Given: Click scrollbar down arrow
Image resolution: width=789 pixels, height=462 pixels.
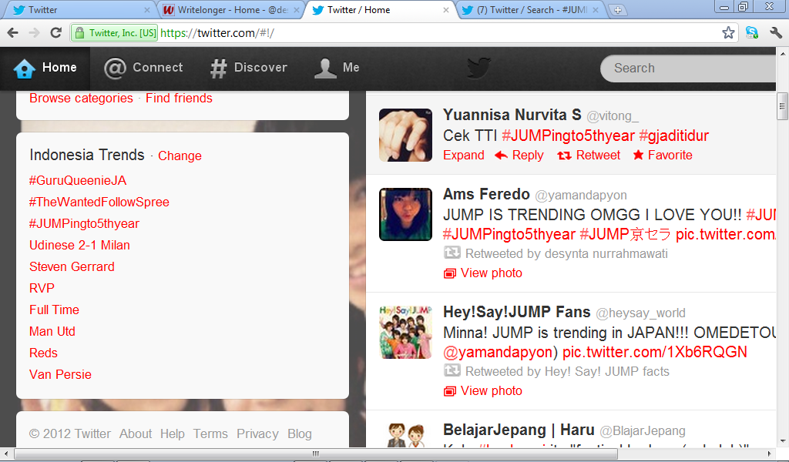Looking at the screenshot, I should coord(782,441).
